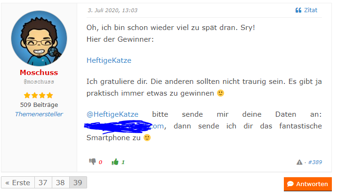Click the four-star rating under the username
The width and height of the screenshot is (354, 195).
[x=39, y=95]
